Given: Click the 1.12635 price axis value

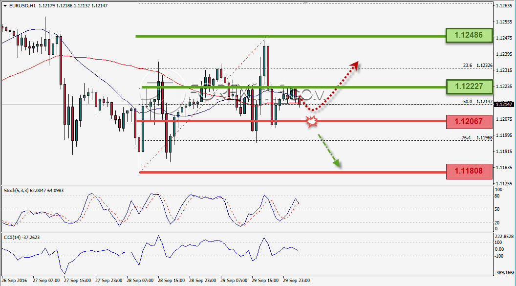Looking at the screenshot, I should coord(504,5).
